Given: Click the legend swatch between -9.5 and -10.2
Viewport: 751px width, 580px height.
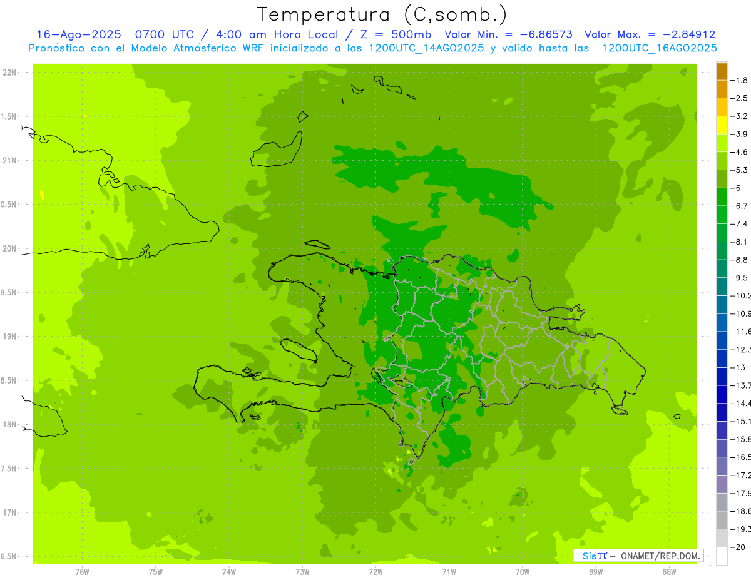Looking at the screenshot, I should (x=722, y=287).
